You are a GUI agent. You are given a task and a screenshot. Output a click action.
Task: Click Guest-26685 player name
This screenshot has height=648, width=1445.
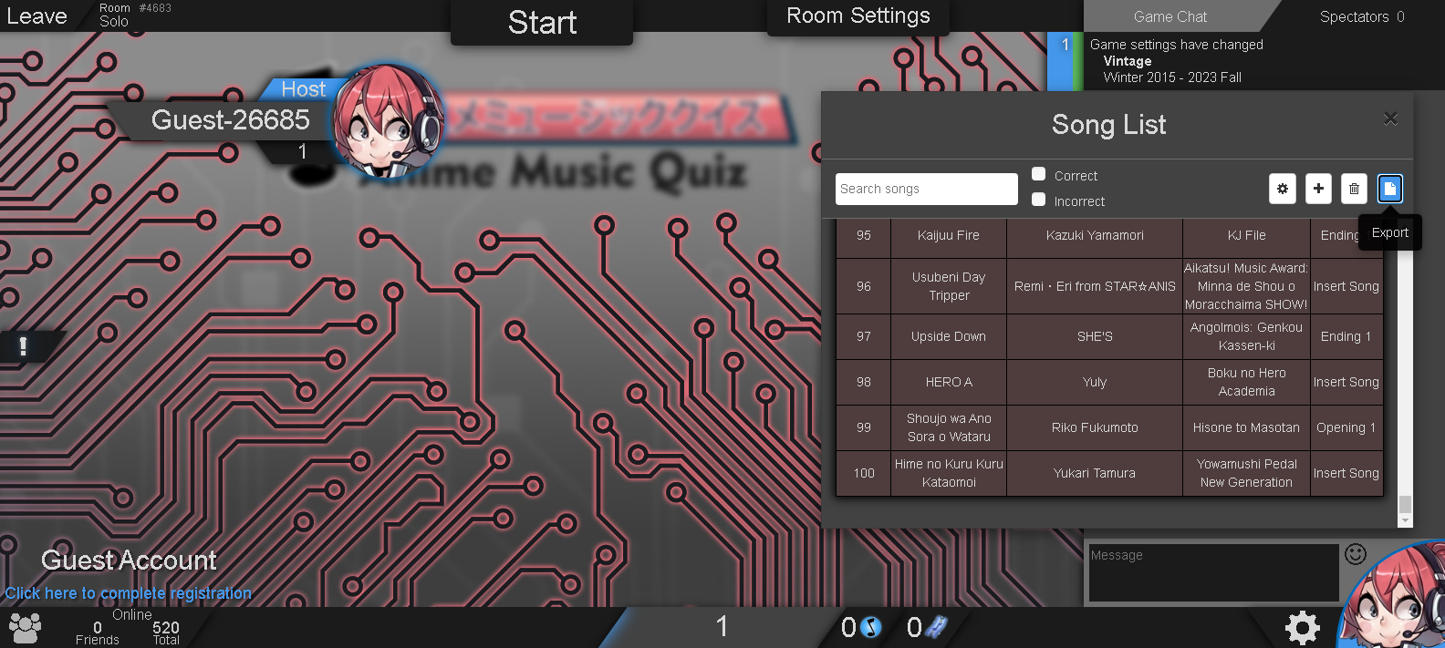point(230,119)
